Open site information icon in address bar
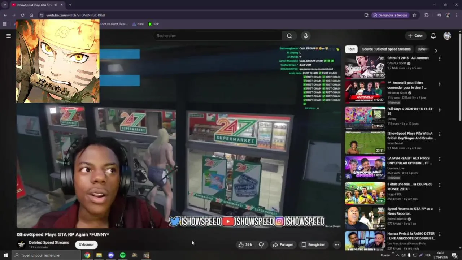The width and height of the screenshot is (462, 260). [x=41, y=15]
